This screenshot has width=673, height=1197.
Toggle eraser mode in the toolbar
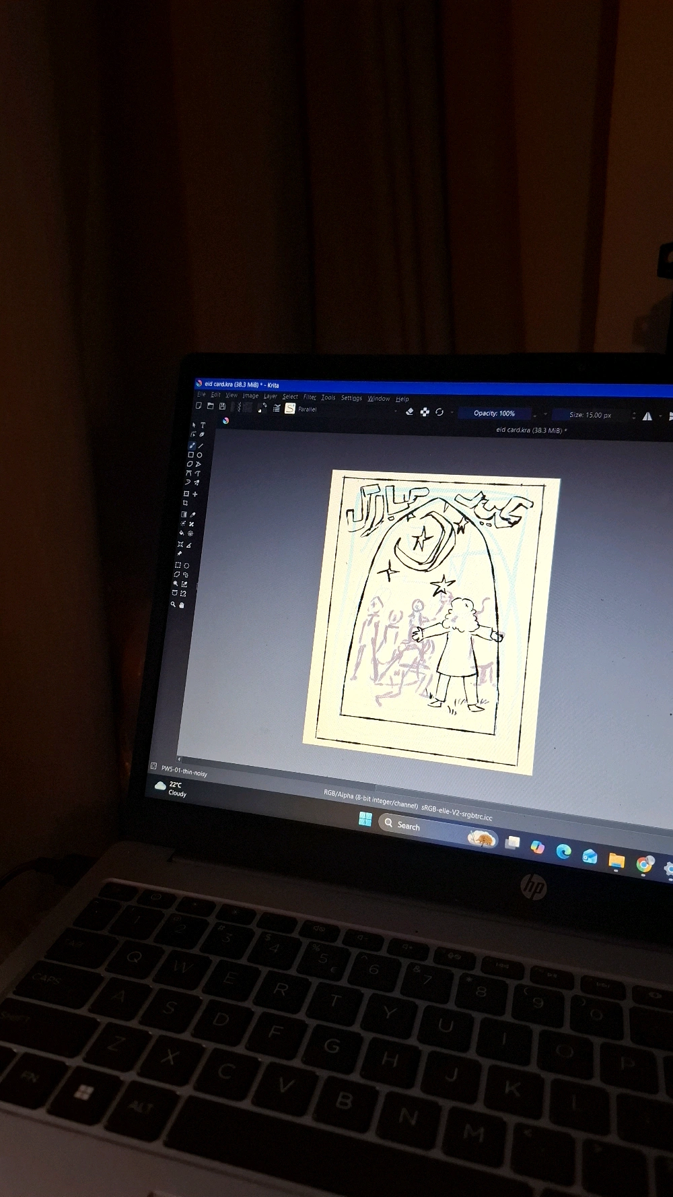pos(409,412)
